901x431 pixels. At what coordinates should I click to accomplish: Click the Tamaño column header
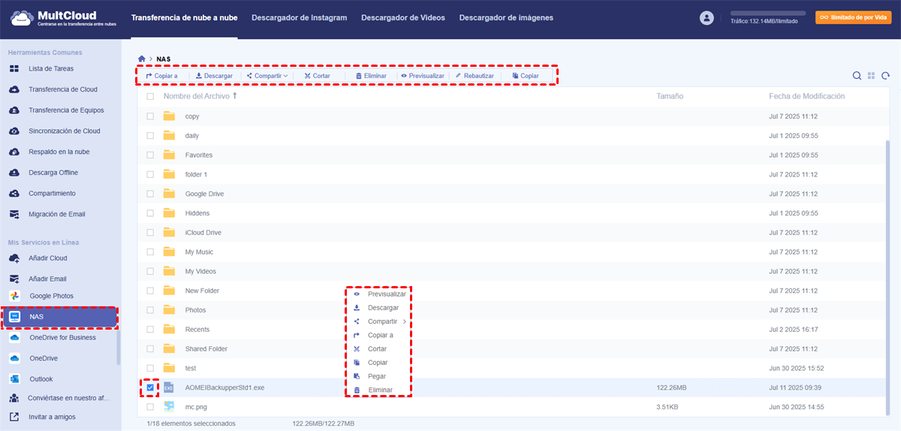tap(670, 96)
